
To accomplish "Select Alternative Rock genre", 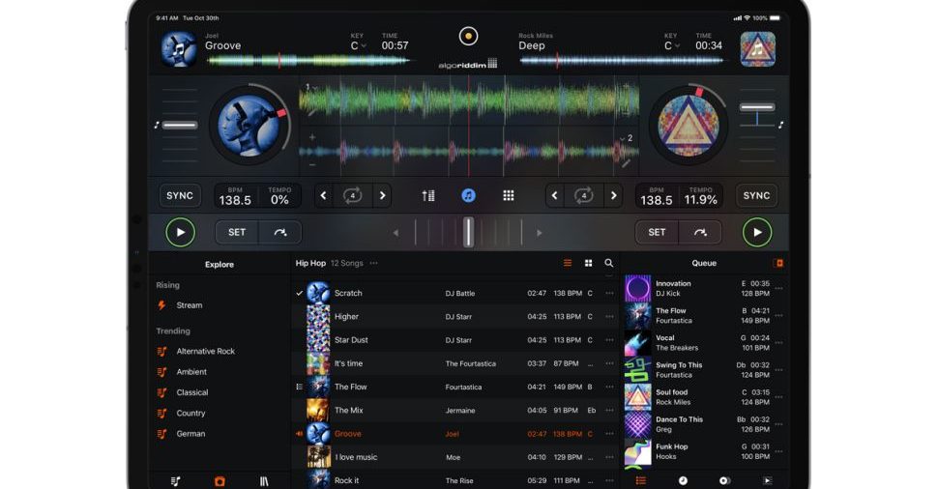I will pos(205,351).
